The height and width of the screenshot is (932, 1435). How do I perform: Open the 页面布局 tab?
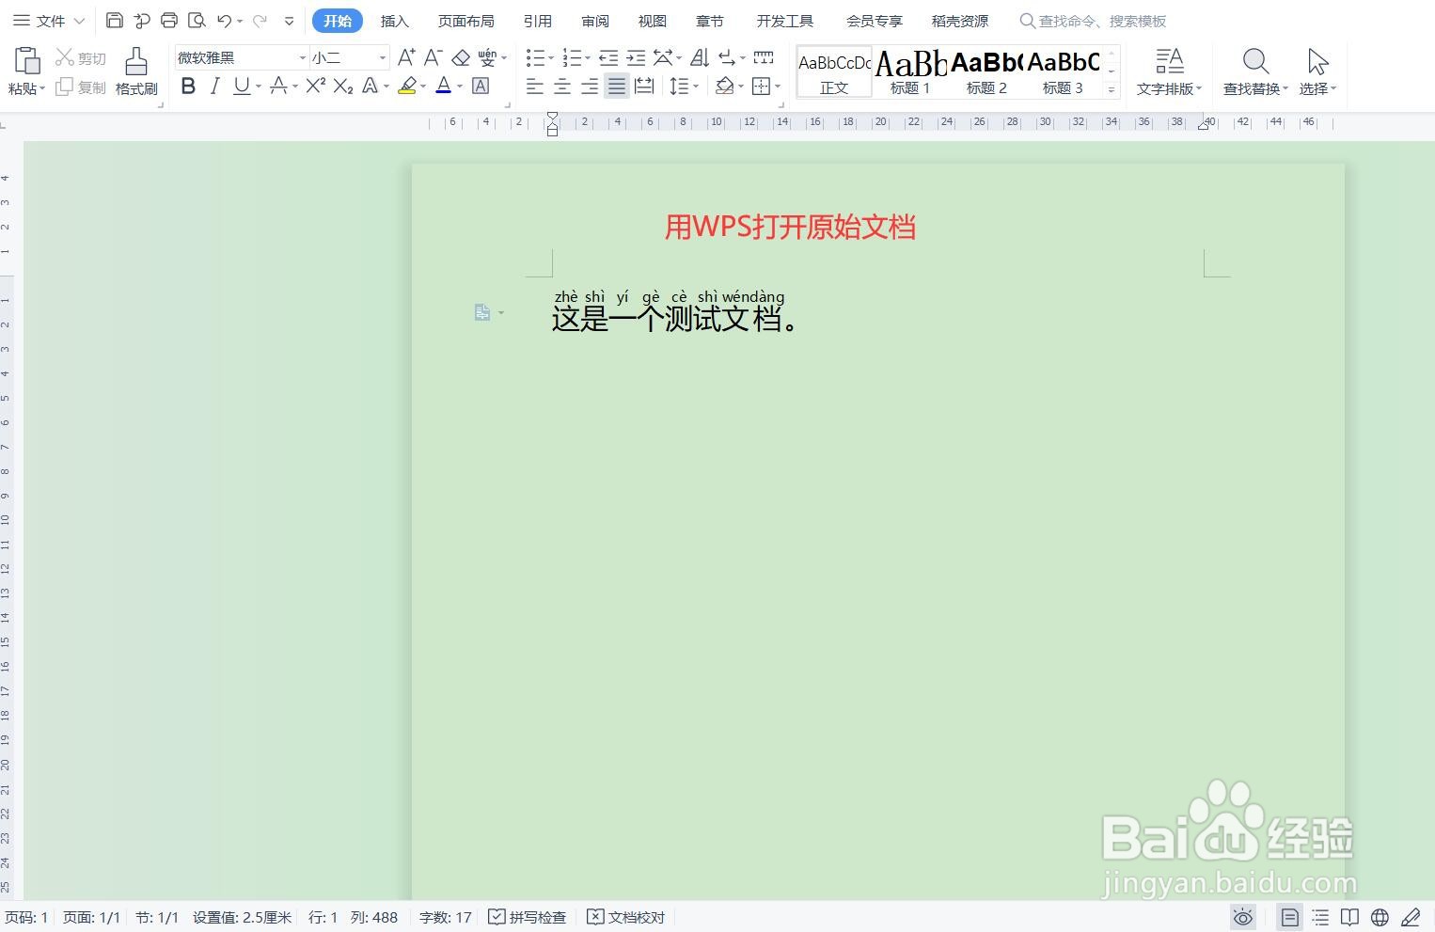click(465, 21)
